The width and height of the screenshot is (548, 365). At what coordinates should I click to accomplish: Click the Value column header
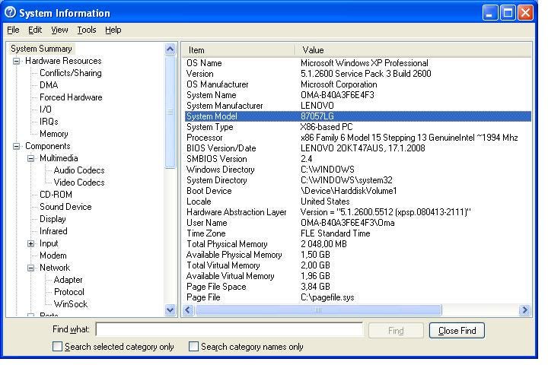point(413,50)
